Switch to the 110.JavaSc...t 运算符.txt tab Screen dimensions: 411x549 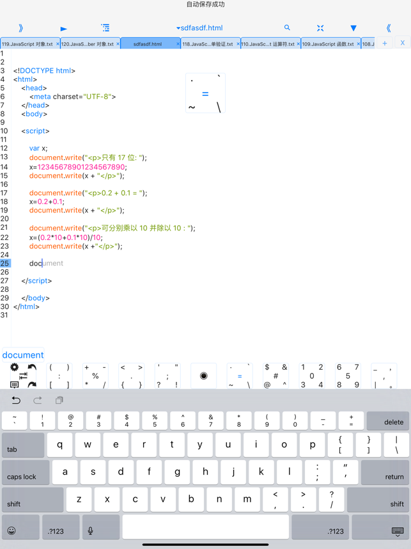coord(268,44)
